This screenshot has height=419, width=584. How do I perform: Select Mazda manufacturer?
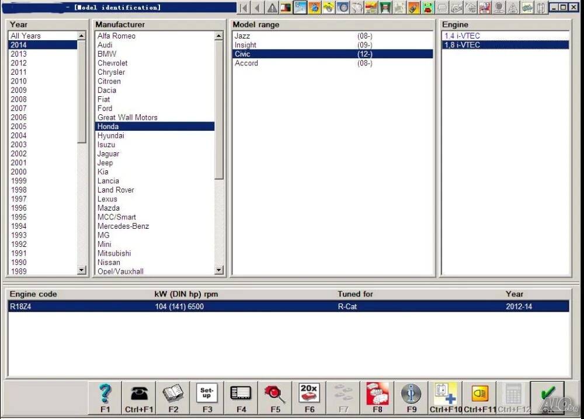(155, 208)
